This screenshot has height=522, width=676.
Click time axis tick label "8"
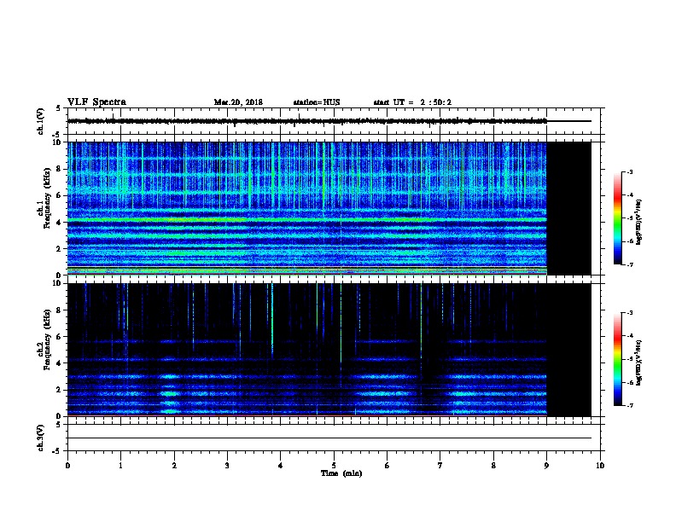[493, 466]
